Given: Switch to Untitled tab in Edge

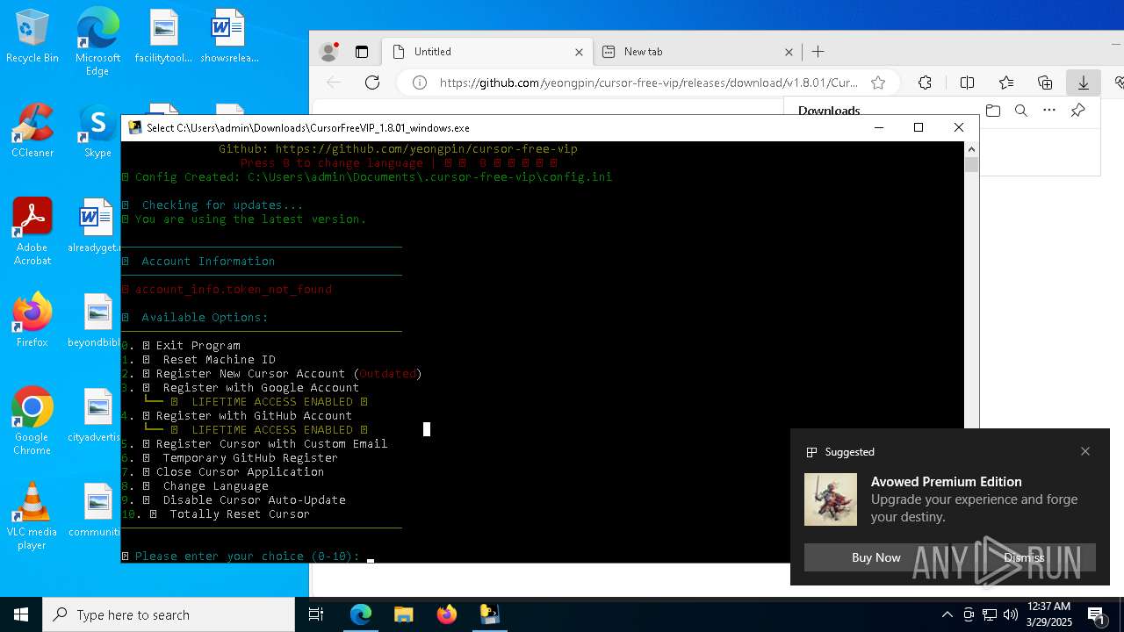Looking at the screenshot, I should coord(487,52).
